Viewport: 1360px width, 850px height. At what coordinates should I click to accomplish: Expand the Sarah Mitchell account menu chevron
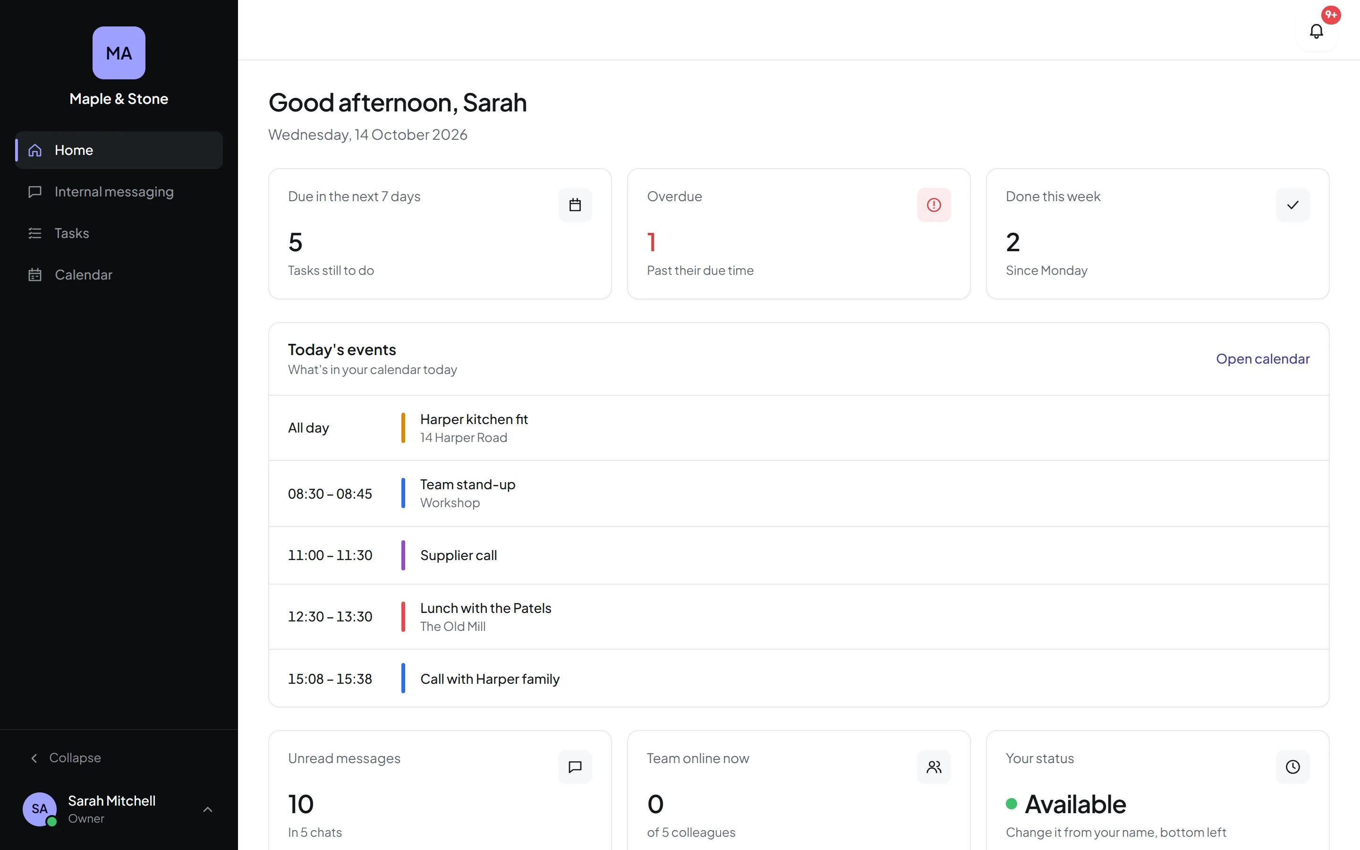tap(207, 809)
